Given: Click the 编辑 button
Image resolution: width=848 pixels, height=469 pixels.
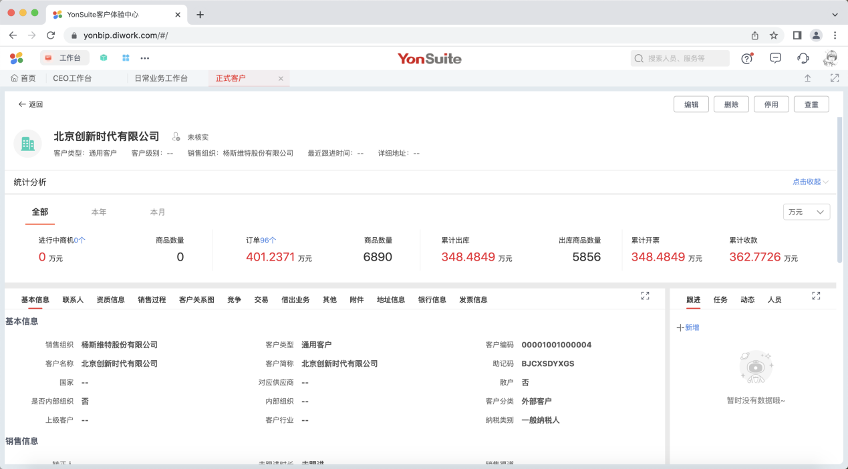Looking at the screenshot, I should [x=691, y=104].
